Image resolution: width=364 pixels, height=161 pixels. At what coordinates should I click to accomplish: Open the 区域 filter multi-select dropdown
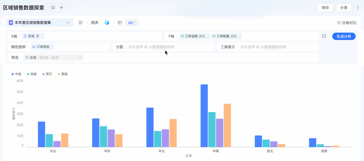click(53, 57)
